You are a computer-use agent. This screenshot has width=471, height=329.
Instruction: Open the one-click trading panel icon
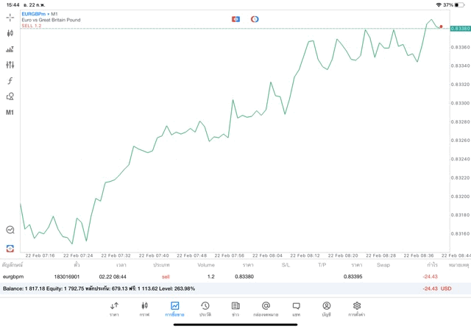pos(235,18)
